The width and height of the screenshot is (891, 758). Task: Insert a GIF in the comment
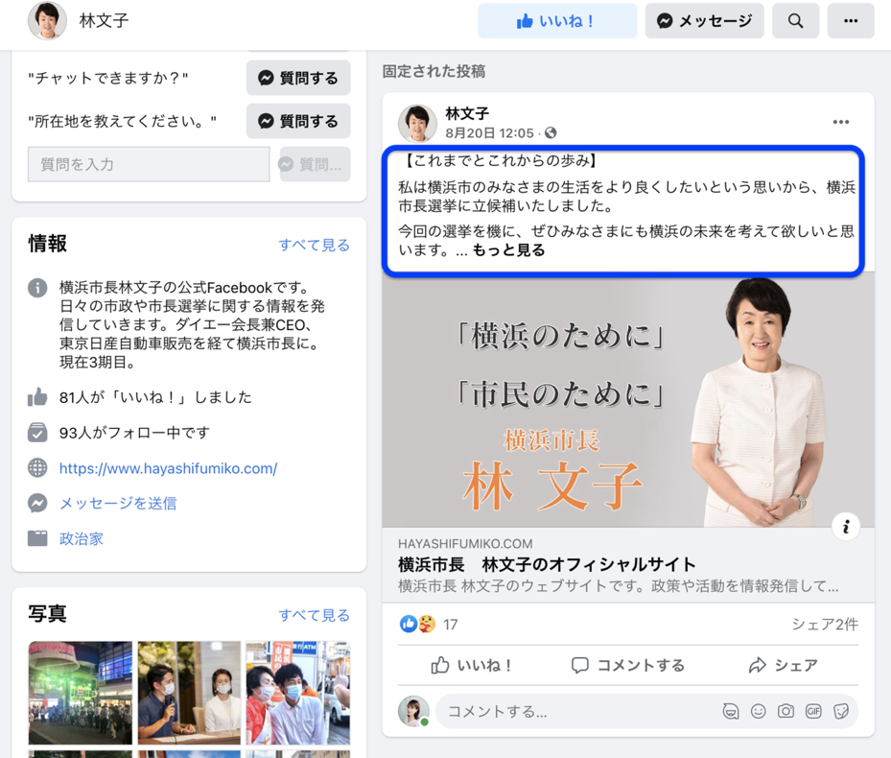pyautogui.click(x=813, y=711)
